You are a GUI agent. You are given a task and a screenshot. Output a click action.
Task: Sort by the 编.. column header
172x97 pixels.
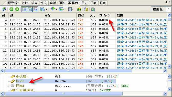[x=4, y=15]
